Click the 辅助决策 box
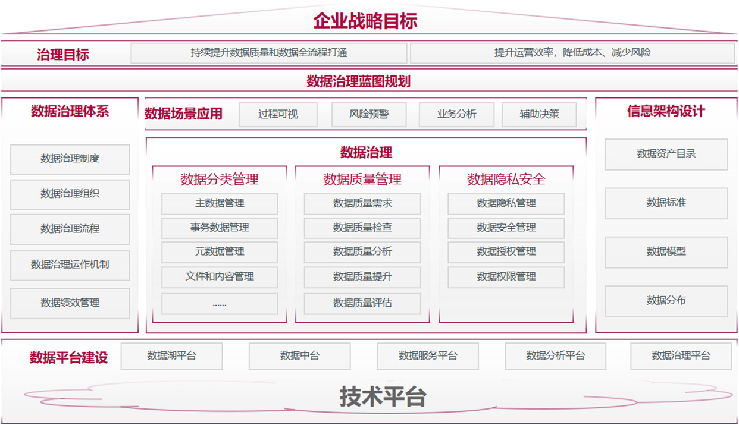This screenshot has height=425, width=739. (539, 114)
